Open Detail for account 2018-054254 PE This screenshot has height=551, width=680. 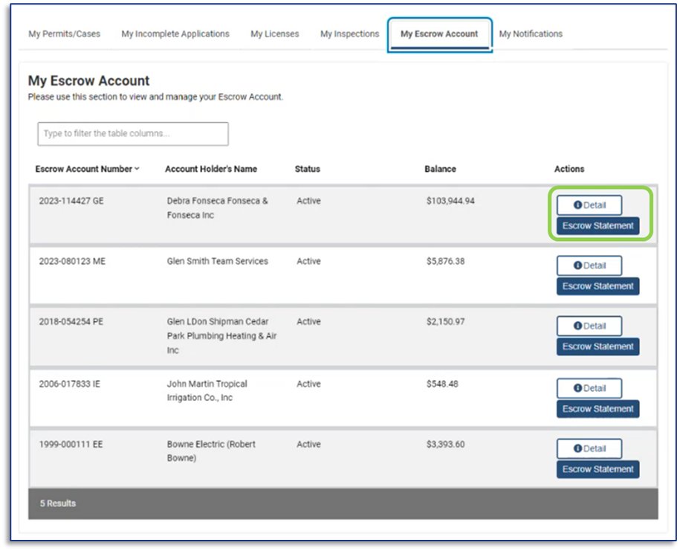coord(589,326)
